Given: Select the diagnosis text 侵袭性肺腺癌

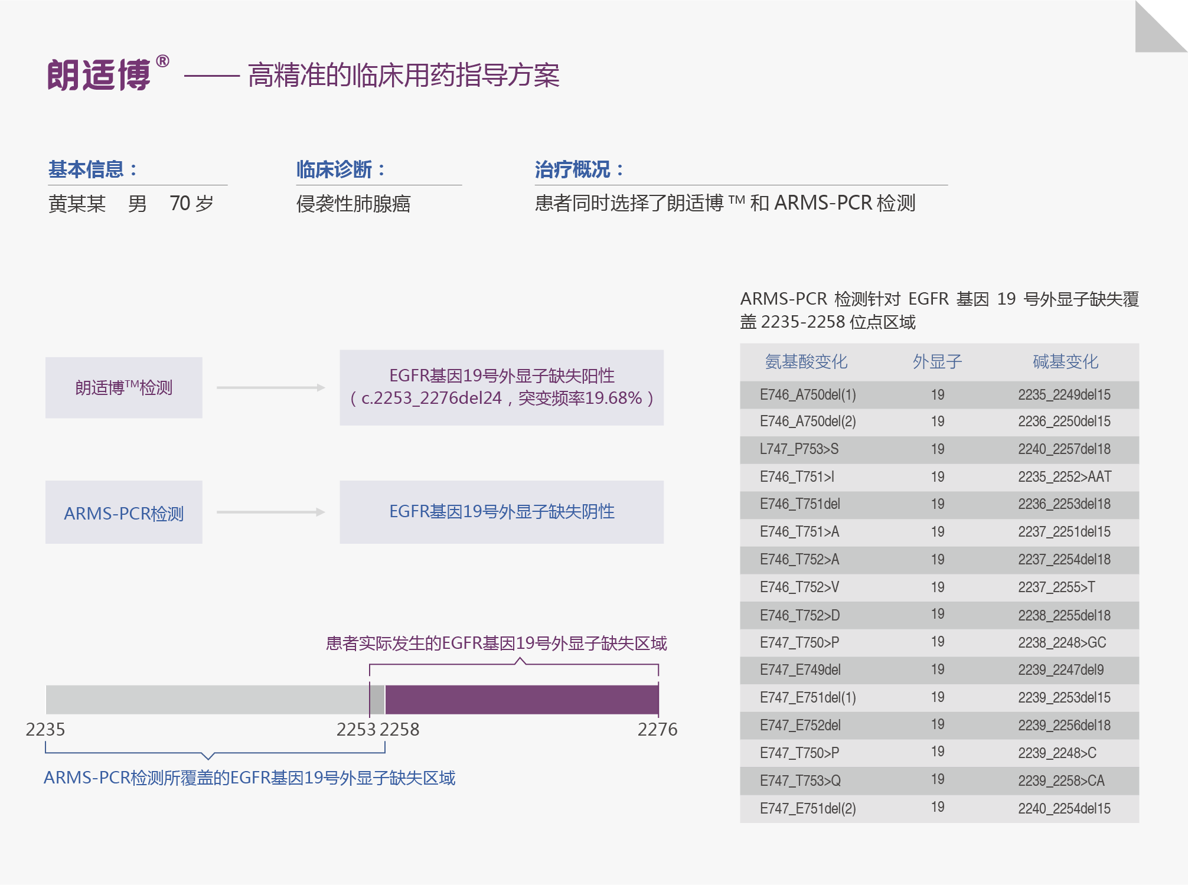Looking at the screenshot, I should tap(353, 204).
